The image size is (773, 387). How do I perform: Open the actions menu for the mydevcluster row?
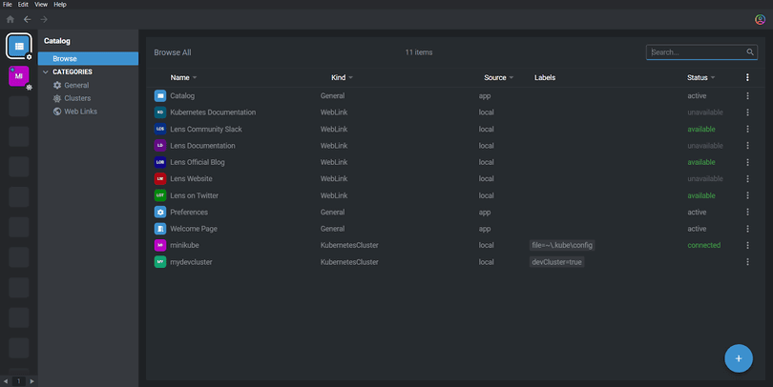[x=747, y=262]
